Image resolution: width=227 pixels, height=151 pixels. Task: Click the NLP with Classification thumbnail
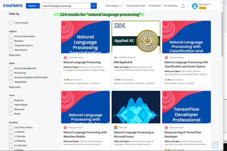coord(187,37)
